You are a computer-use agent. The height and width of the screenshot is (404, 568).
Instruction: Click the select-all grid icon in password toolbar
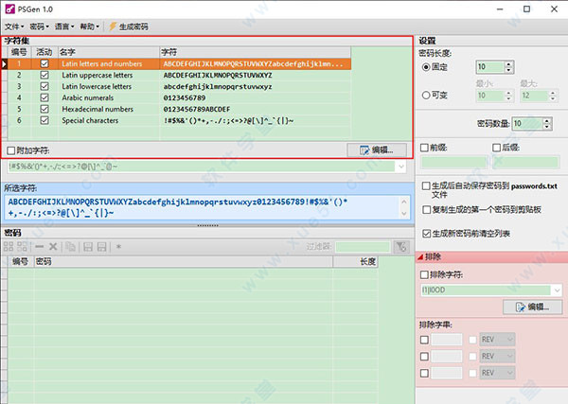pos(9,246)
